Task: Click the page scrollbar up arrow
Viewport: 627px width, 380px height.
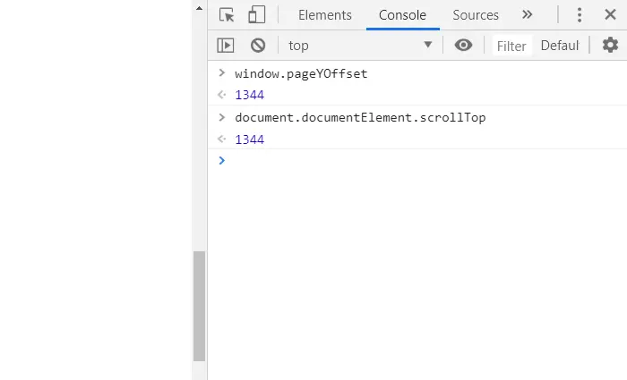Action: (x=199, y=8)
